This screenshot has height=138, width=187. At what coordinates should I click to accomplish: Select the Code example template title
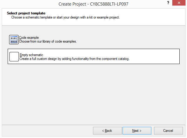pos(29,38)
